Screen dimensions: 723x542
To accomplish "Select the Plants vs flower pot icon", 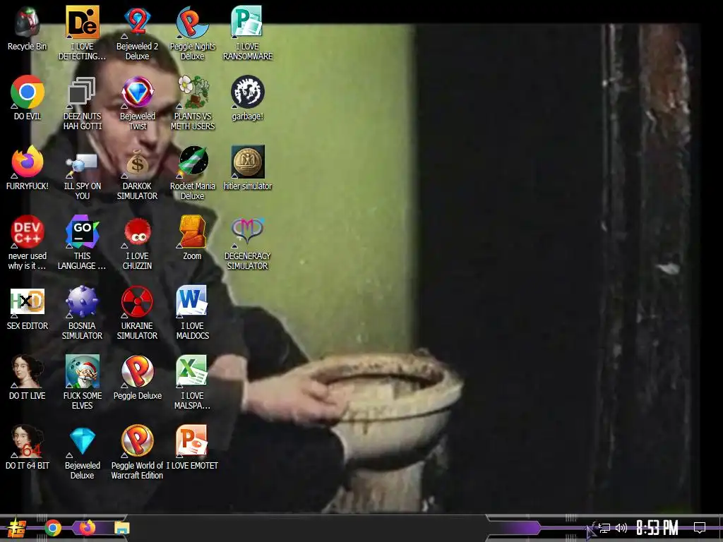I will [193, 92].
